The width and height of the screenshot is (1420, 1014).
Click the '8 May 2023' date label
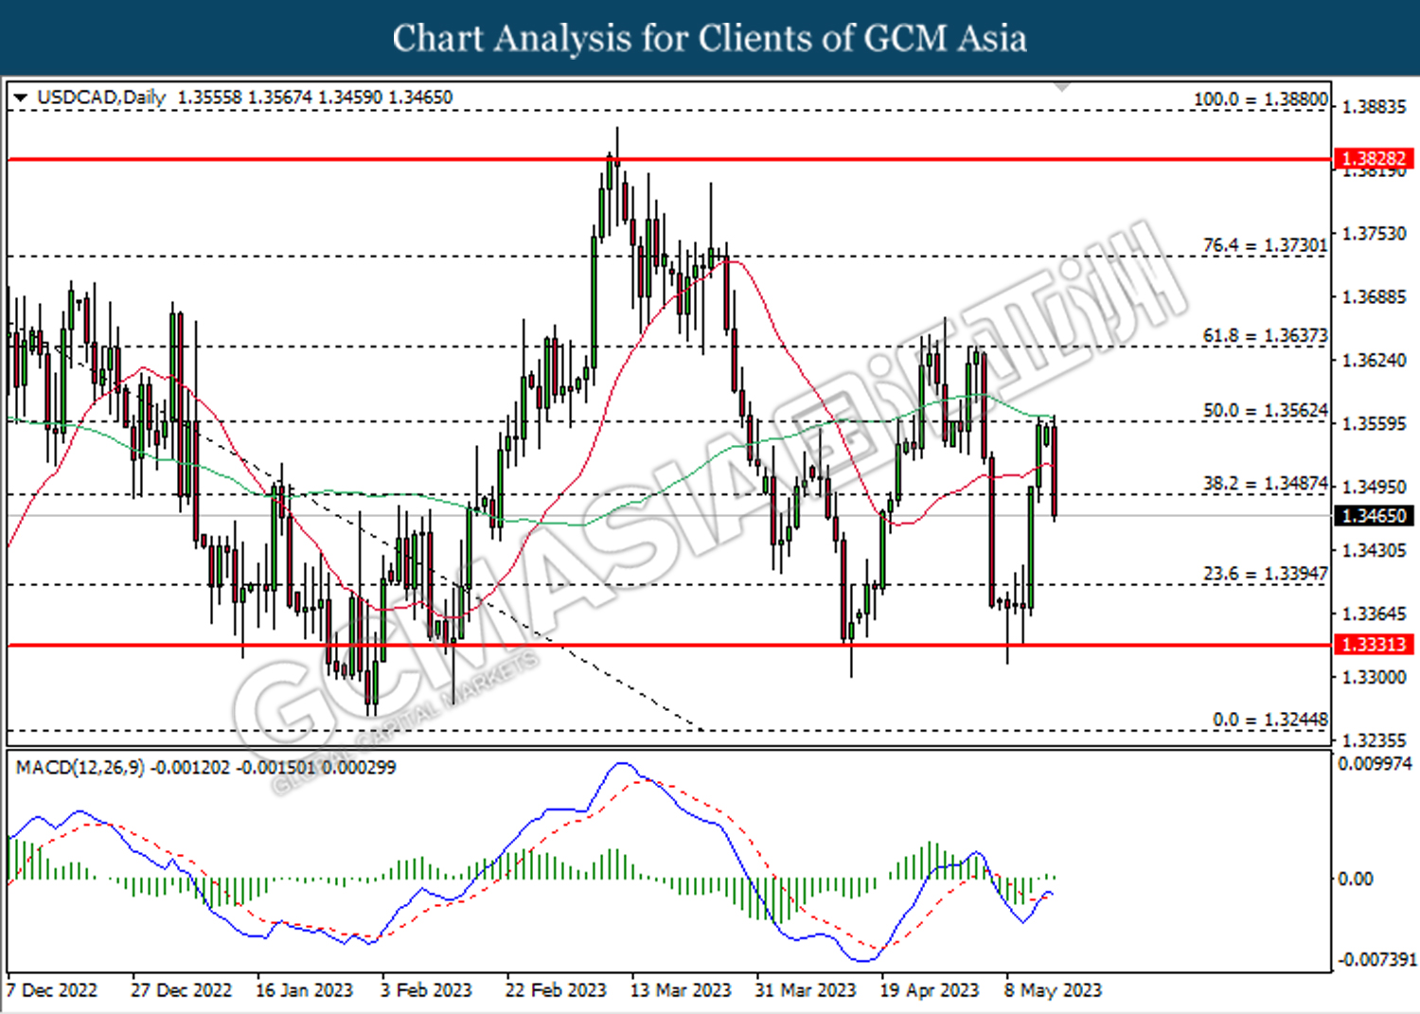point(1054,990)
